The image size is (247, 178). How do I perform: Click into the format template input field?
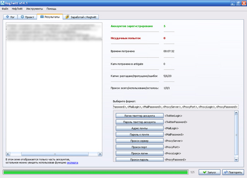(176, 107)
